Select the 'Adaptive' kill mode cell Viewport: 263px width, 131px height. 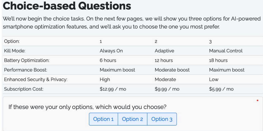point(165,51)
